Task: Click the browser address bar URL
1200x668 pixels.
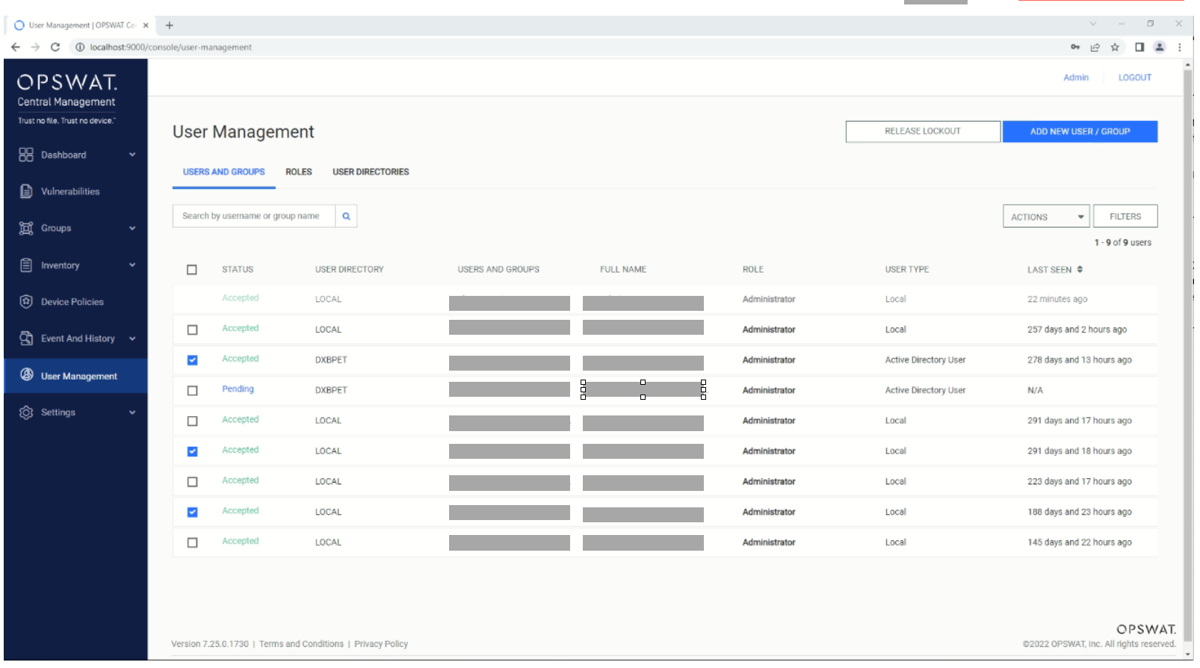Action: [x=170, y=47]
